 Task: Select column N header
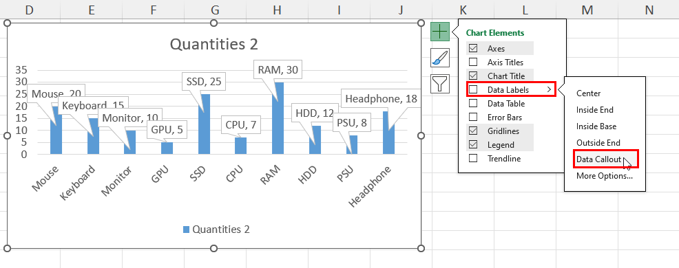649,10
